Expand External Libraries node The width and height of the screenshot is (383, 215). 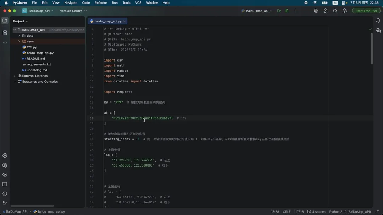pos(15,76)
